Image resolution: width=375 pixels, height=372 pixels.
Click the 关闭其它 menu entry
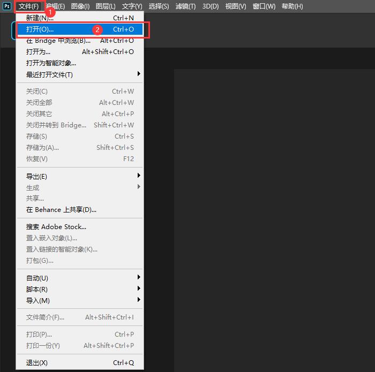click(80, 113)
